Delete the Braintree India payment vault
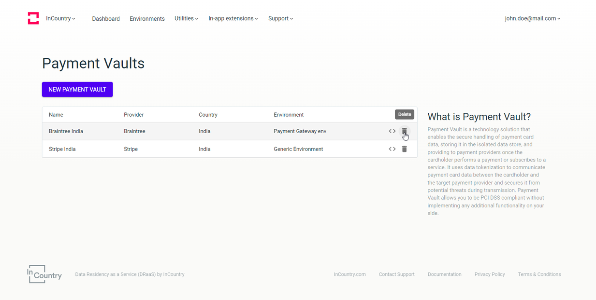 (404, 131)
